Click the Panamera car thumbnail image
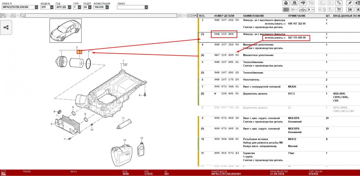 coord(64,31)
